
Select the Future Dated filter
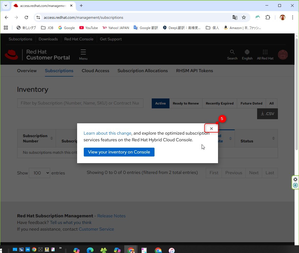tap(251, 103)
